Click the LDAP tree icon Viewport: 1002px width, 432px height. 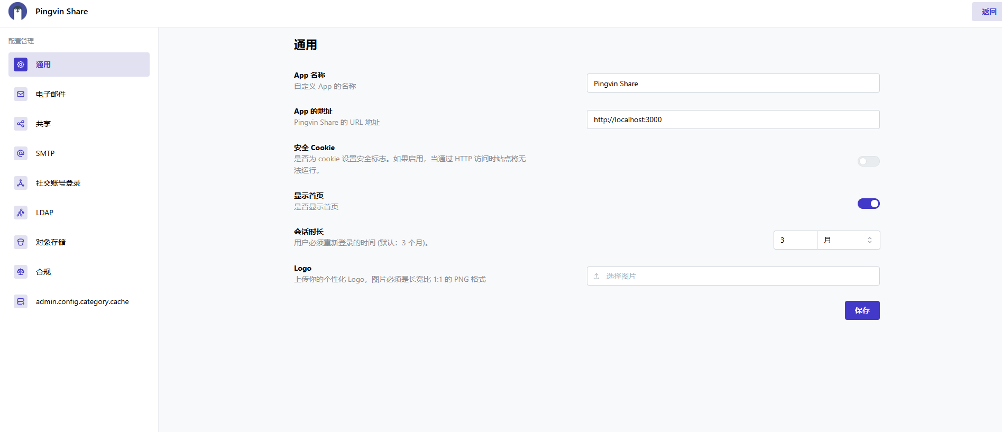point(21,213)
